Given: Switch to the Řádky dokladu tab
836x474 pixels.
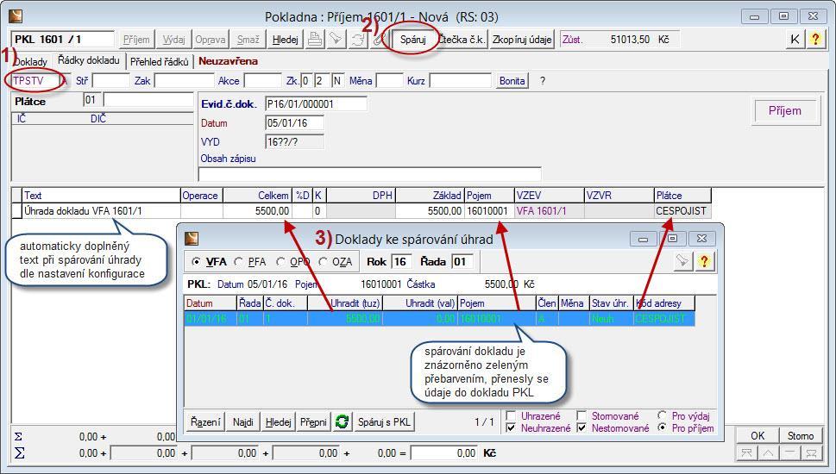Looking at the screenshot, I should 89,60.
